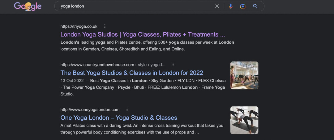Open three-dot menu next to countryandtownhouse.com
The image size is (334, 140).
173,65
